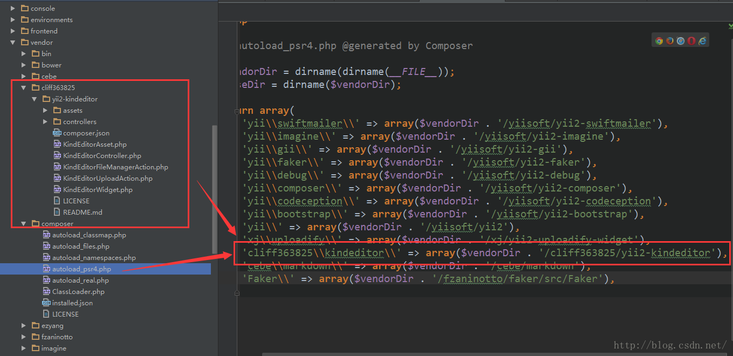The height and width of the screenshot is (356, 733).
Task: Fold the return array code block
Action: pos(236,111)
